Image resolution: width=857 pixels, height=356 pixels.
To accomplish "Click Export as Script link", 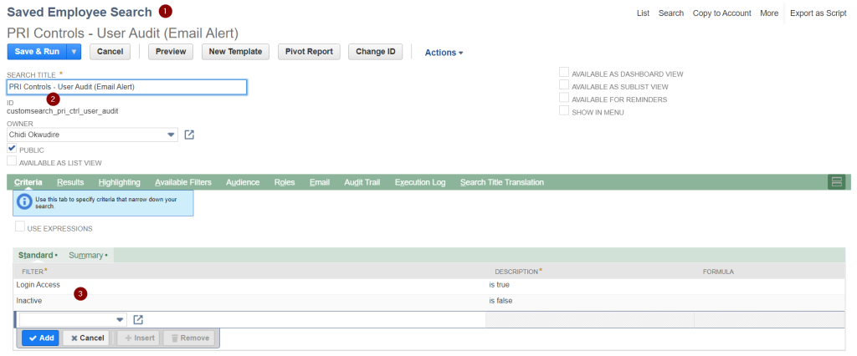I will (819, 13).
